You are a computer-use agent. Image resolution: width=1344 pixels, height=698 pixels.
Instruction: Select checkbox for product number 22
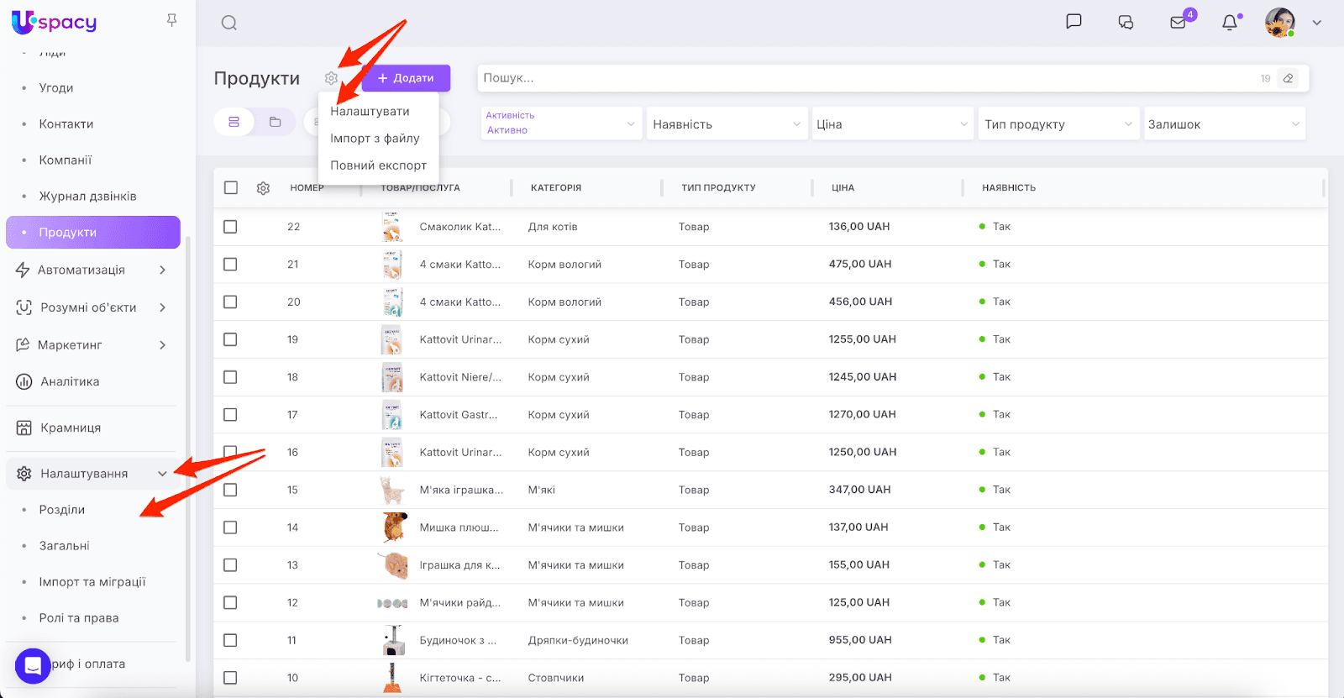[230, 227]
